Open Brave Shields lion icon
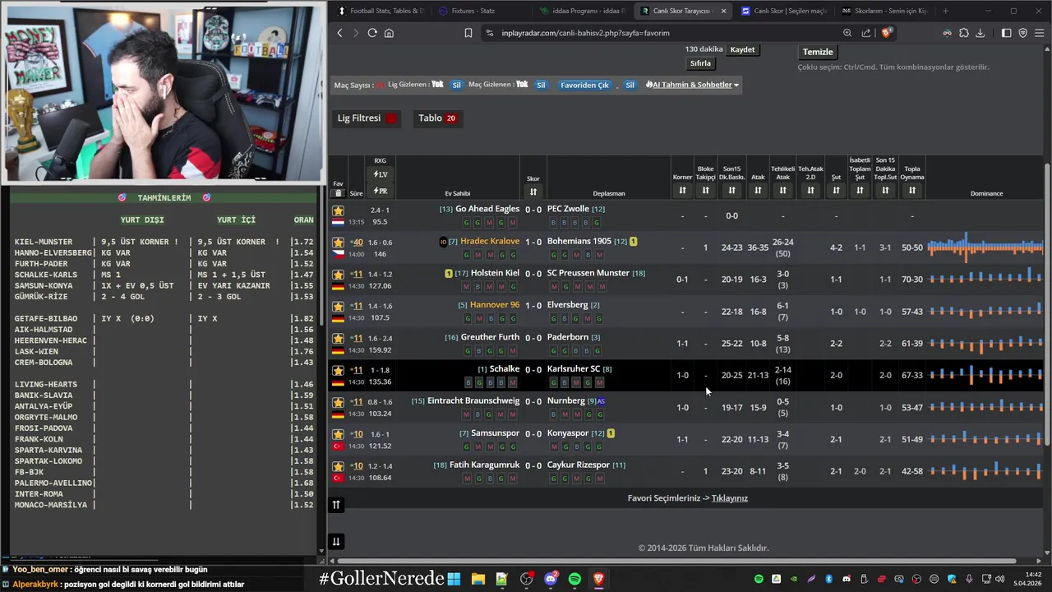Screen dimensions: 1052x592 pos(886,33)
